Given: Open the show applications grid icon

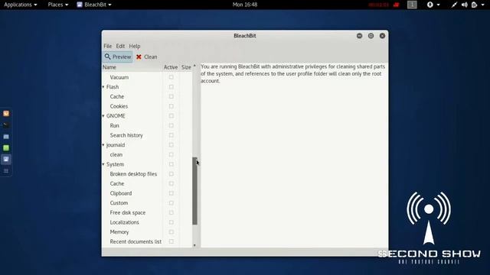Looking at the screenshot, I should pos(6,171).
